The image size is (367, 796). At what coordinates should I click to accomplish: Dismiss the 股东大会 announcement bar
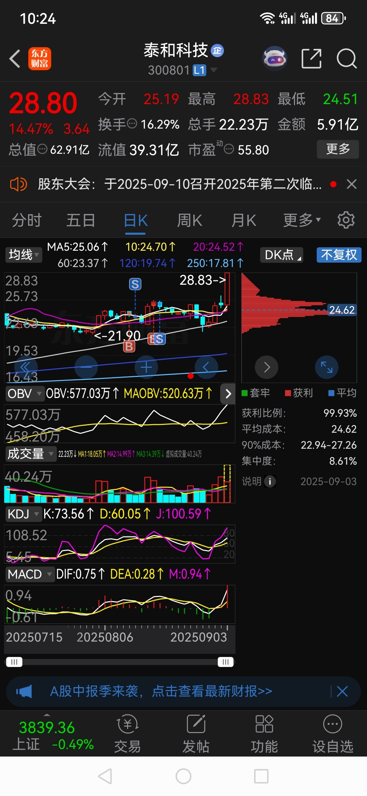[x=352, y=184]
